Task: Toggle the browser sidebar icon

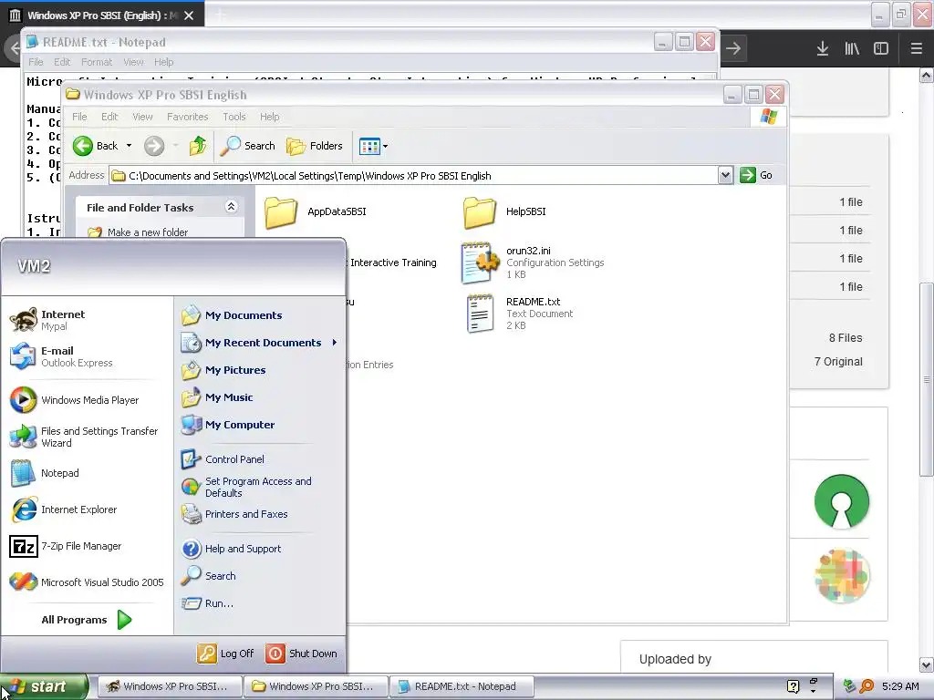Action: (x=881, y=48)
